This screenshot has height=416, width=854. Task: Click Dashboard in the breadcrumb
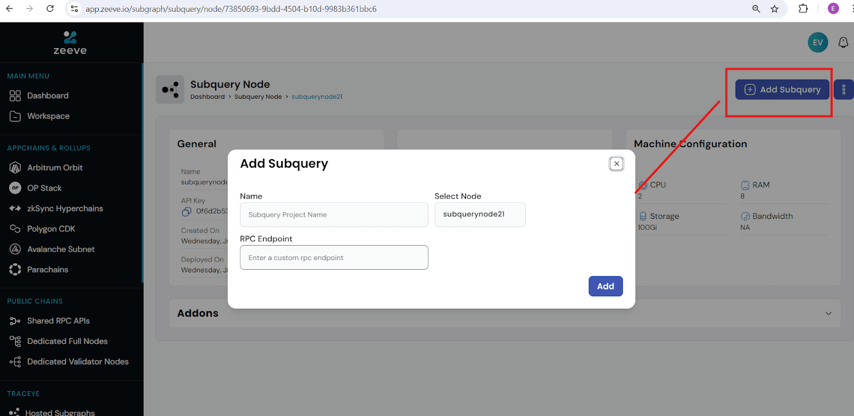(x=208, y=97)
